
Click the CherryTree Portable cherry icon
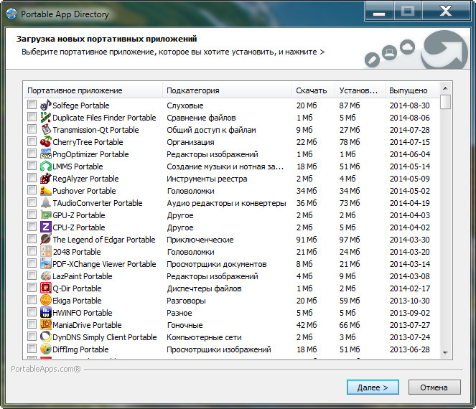[x=45, y=142]
